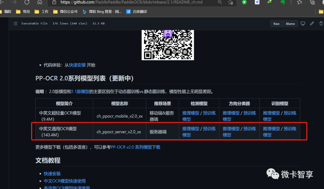Screen dimensions: 324x189
Task: Open 预训练模型 recognition link, mobile row
Action: pyautogui.click(x=290, y=113)
